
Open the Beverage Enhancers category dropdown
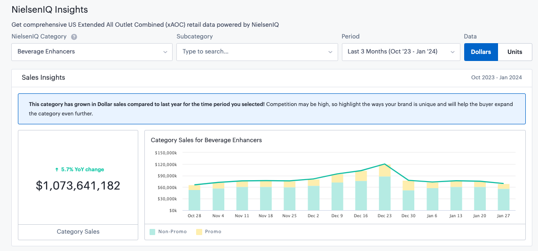92,52
